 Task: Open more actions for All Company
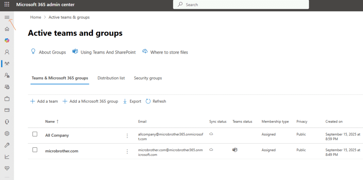pos(127,136)
